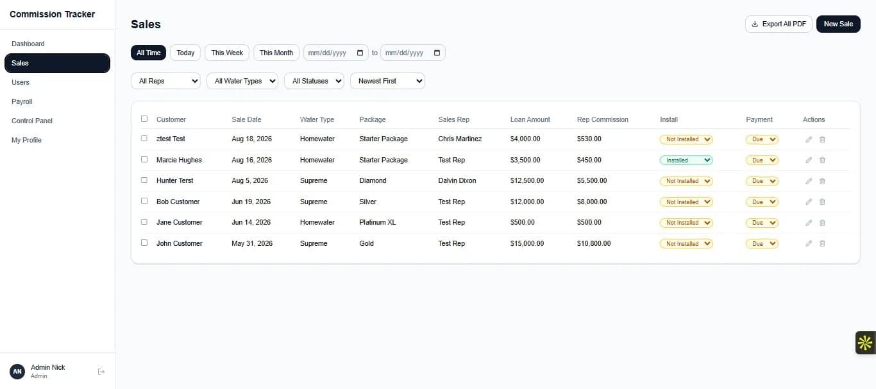This screenshot has height=389, width=876.
Task: Click the Export All PDF button
Action: pyautogui.click(x=779, y=24)
